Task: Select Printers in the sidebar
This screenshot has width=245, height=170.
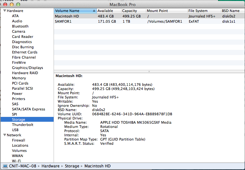Action: [19, 99]
